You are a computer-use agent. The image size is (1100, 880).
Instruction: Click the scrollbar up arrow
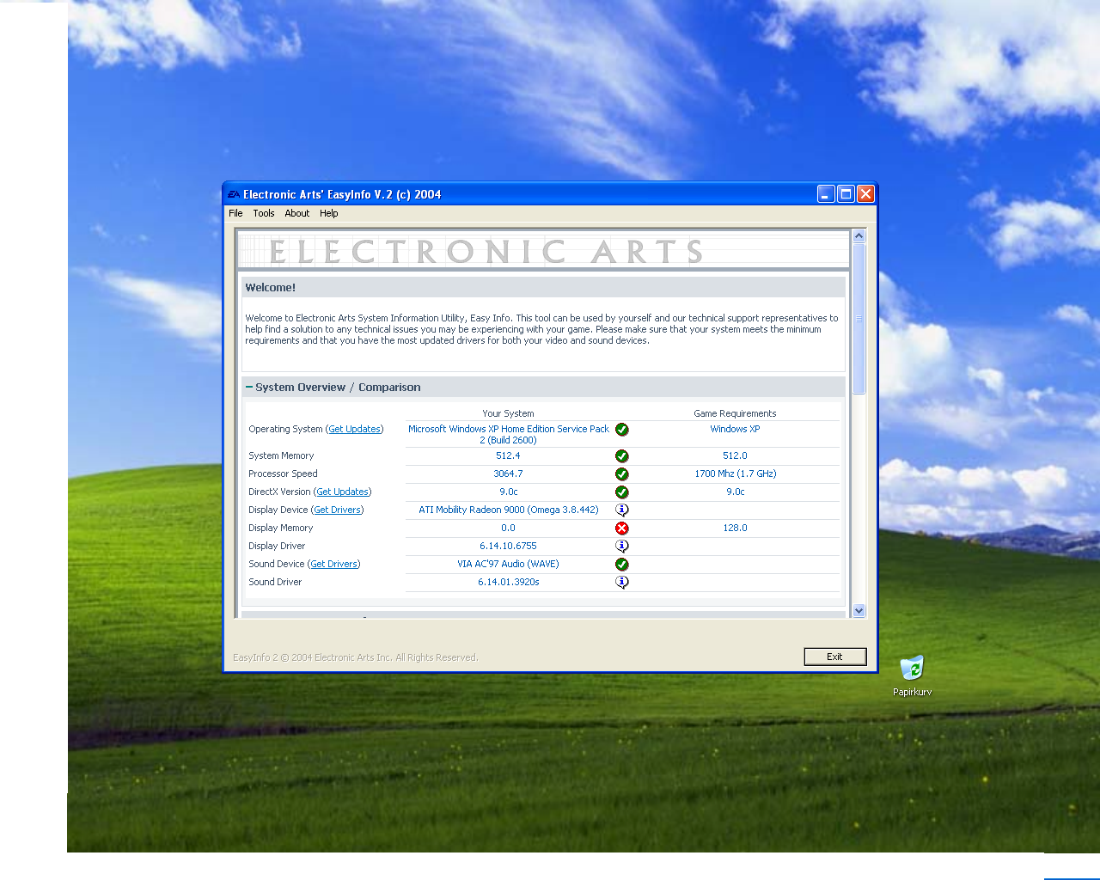pos(859,236)
